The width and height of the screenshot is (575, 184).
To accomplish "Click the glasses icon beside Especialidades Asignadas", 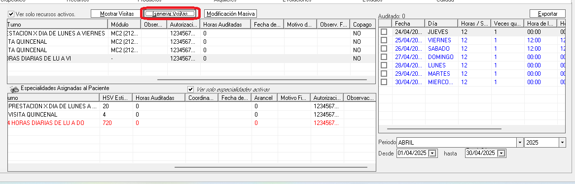I will (14, 89).
